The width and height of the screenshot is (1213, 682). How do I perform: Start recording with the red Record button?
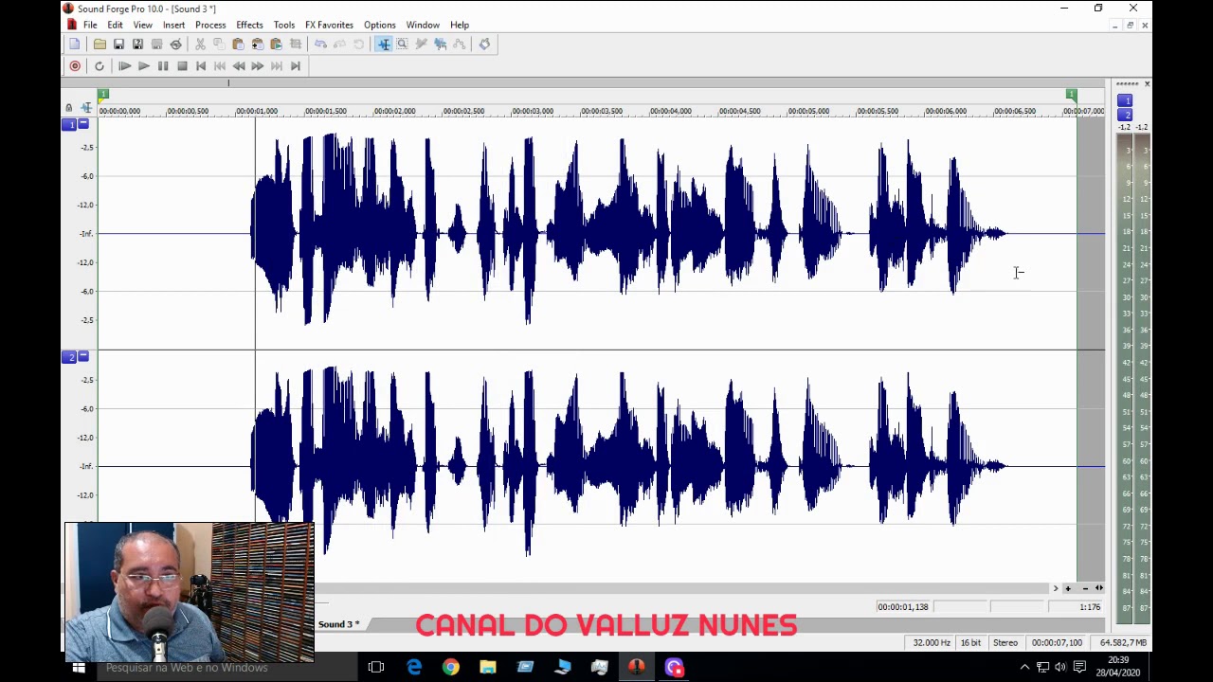pos(75,66)
